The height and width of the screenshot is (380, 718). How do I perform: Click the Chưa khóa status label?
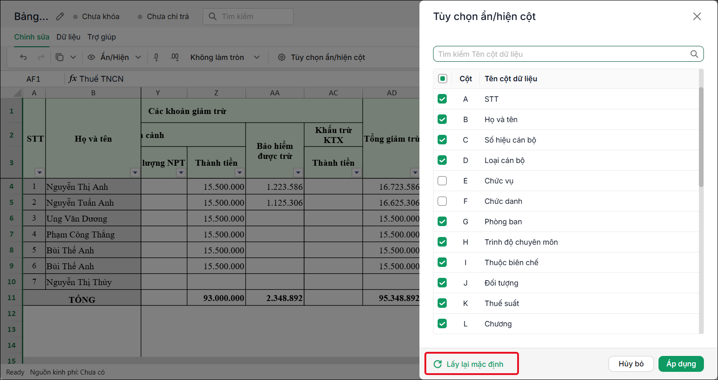pyautogui.click(x=101, y=16)
